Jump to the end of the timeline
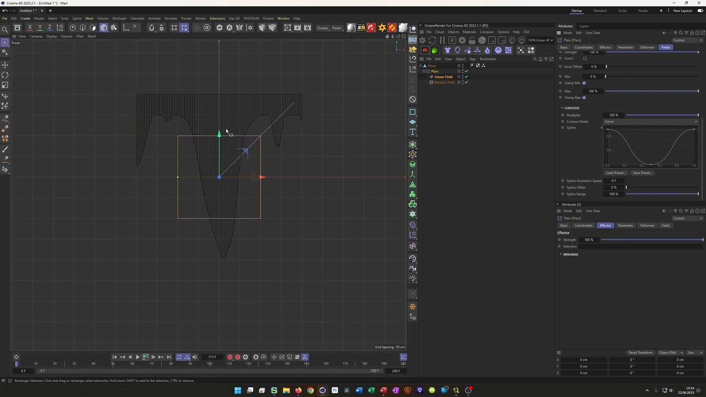This screenshot has width=706, height=397. tap(169, 357)
